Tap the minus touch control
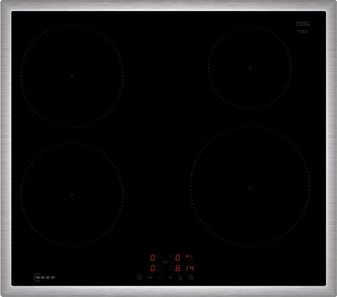The height and width of the screenshot is (297, 337). (160, 277)
